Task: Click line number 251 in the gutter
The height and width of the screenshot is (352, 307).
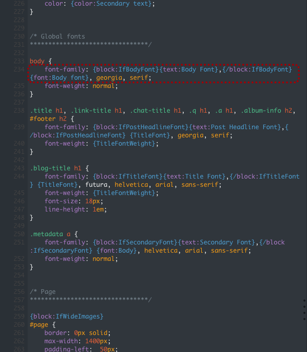Action: 19,242
